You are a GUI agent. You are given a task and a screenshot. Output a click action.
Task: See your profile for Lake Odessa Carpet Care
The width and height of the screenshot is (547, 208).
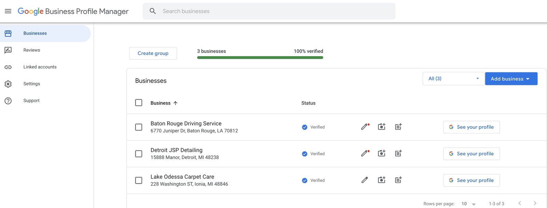point(471,180)
